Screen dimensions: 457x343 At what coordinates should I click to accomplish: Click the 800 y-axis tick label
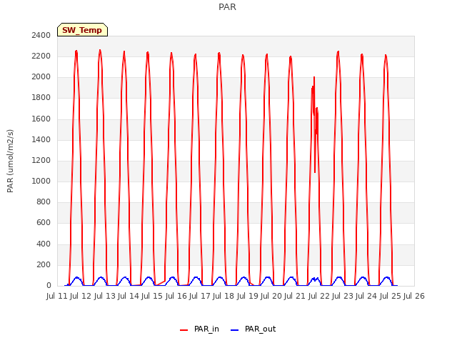44,202
